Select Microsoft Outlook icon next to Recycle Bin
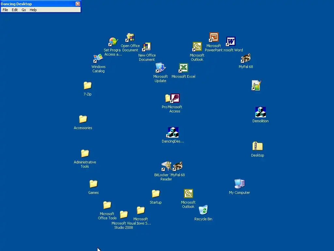This screenshot has width=334, height=251. 189,193
